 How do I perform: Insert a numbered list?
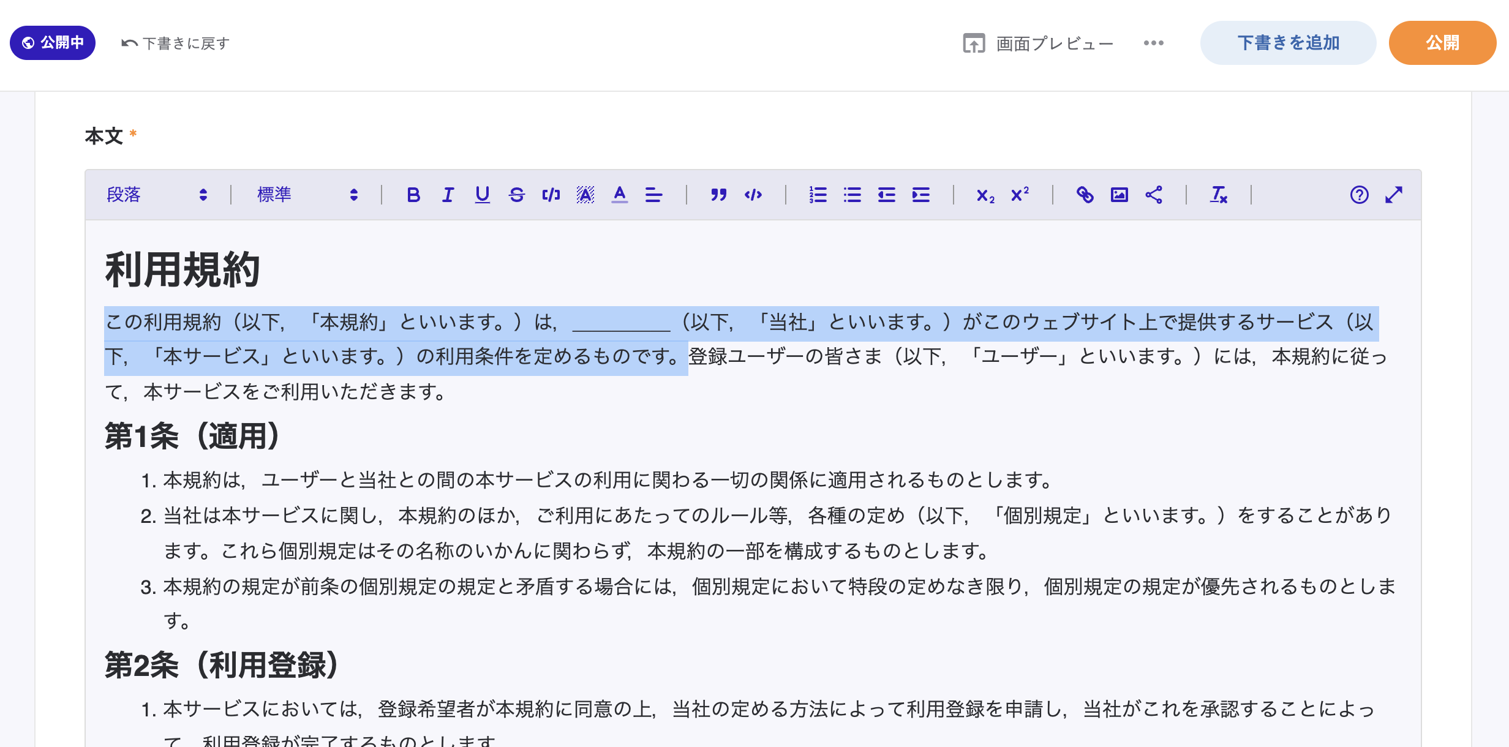[818, 195]
